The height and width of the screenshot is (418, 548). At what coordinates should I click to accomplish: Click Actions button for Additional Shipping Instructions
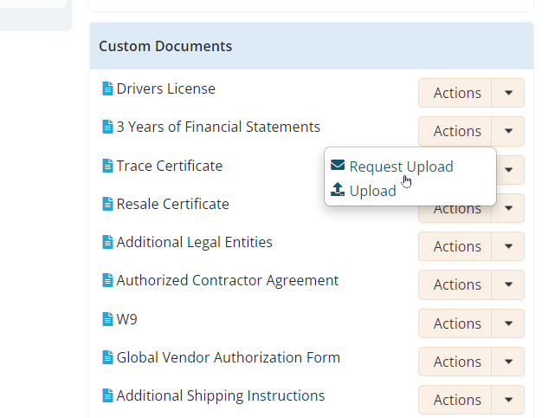455,400
